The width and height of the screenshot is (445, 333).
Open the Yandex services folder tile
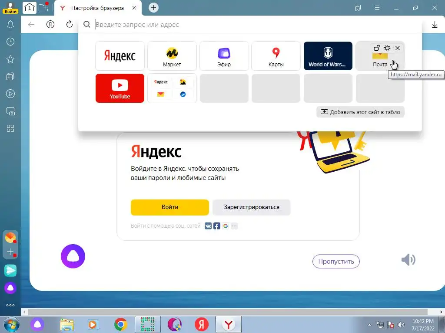(172, 88)
